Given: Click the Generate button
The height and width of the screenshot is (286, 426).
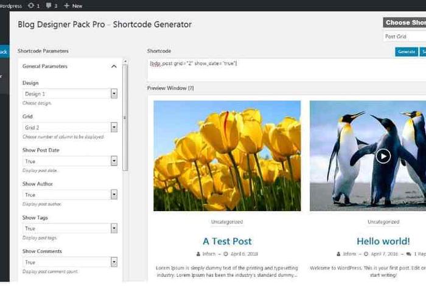Looking at the screenshot, I should point(407,52).
